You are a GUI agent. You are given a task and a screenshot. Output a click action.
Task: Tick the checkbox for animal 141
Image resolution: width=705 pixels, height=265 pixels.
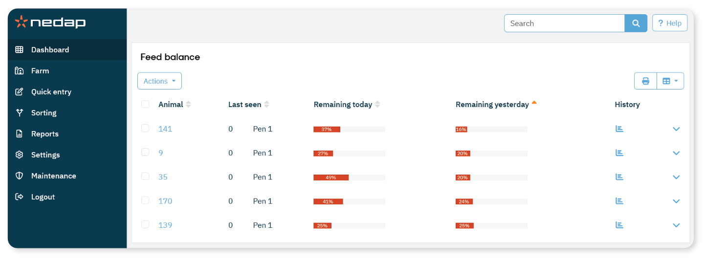click(x=145, y=128)
